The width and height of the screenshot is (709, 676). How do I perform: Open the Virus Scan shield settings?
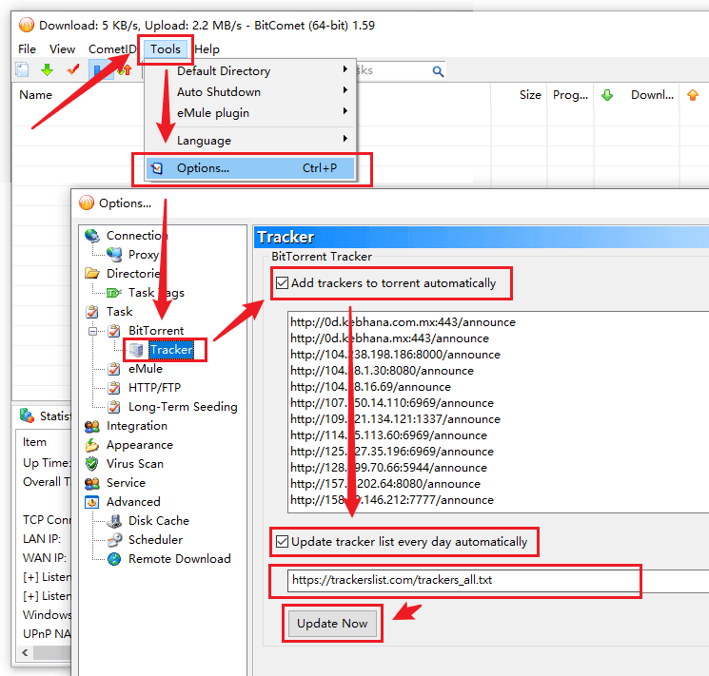[x=134, y=464]
